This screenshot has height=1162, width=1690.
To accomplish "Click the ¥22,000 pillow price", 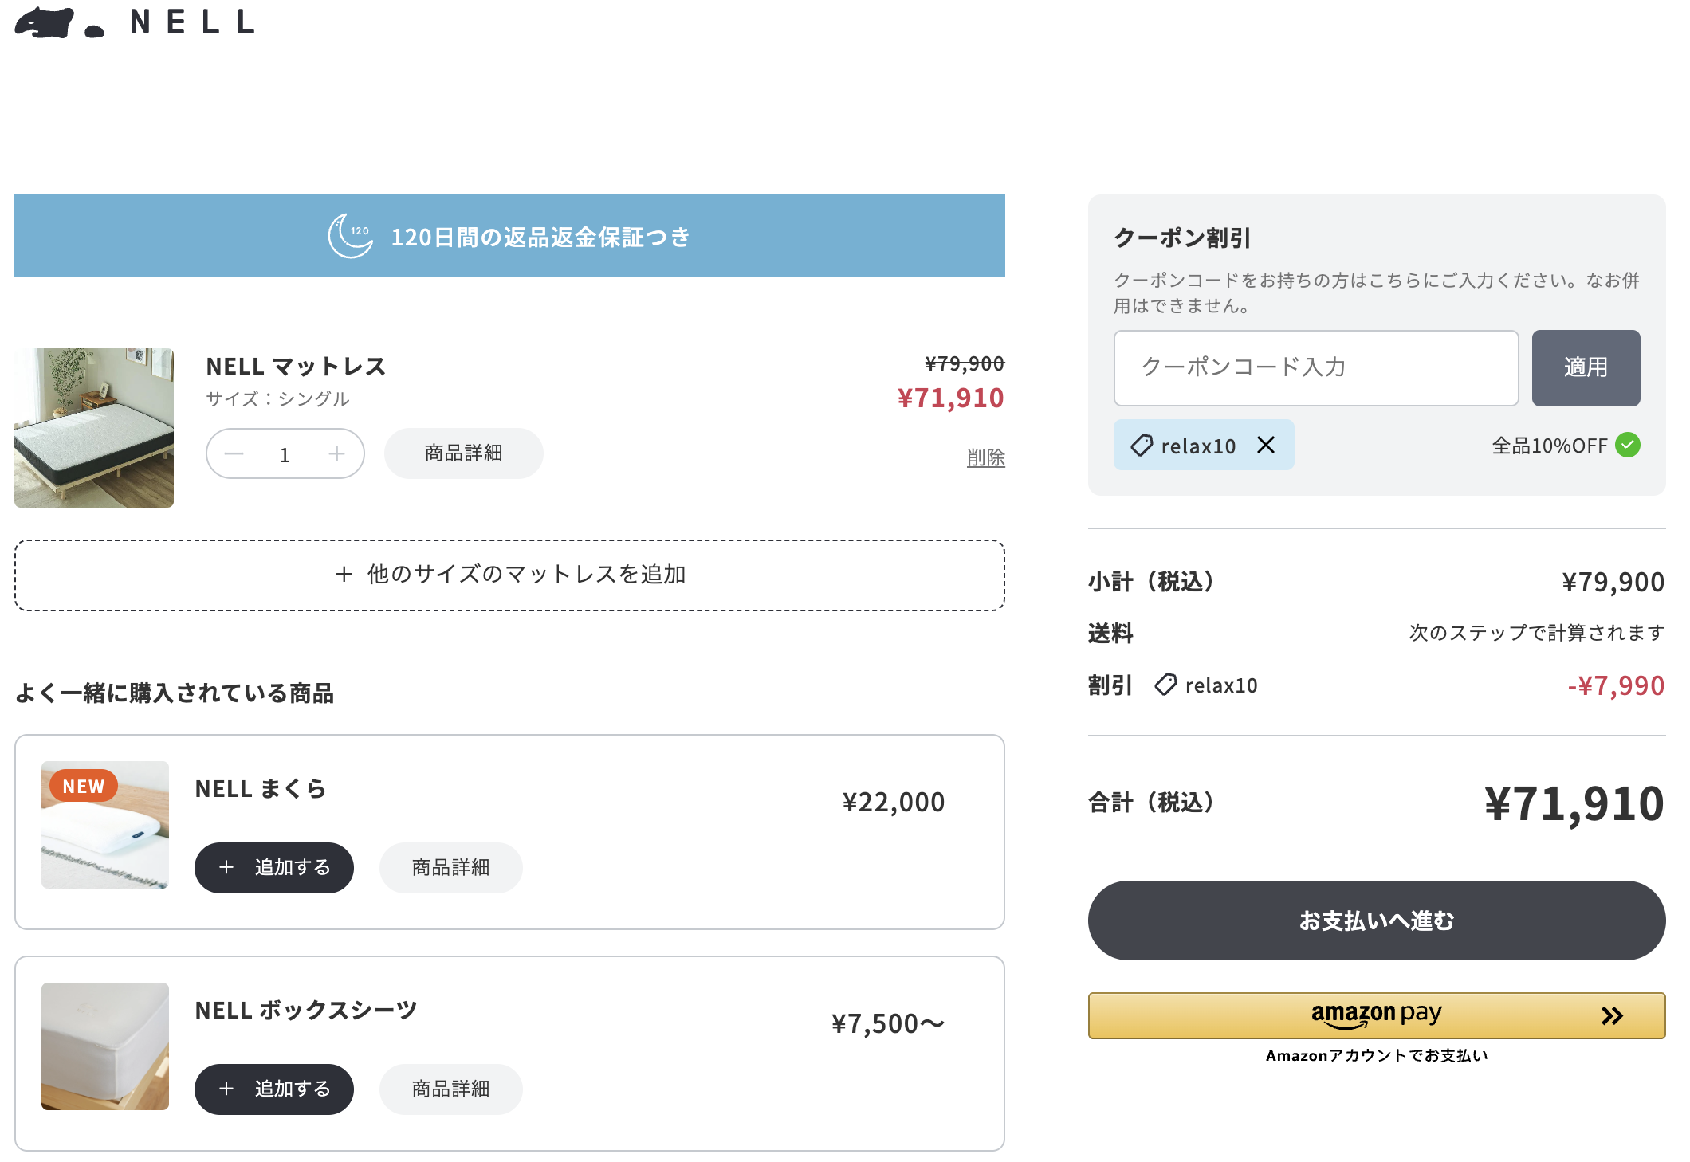I will 894,802.
